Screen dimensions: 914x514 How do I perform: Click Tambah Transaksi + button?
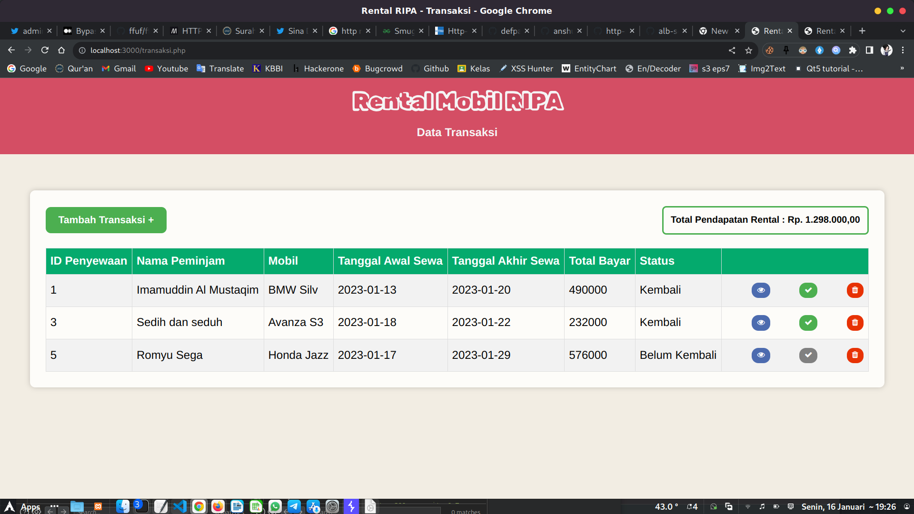[106, 220]
